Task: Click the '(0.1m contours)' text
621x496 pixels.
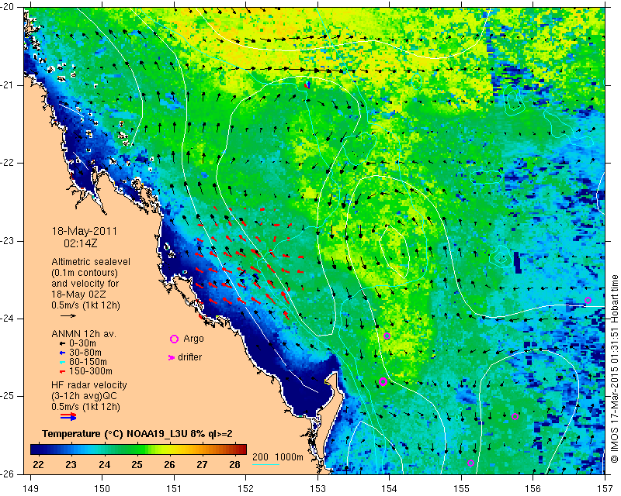Action: click(85, 273)
